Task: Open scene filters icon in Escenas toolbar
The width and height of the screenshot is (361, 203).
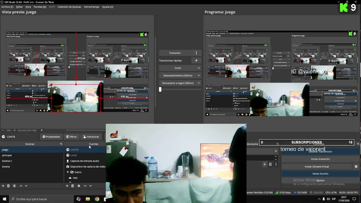Action: [15, 186]
